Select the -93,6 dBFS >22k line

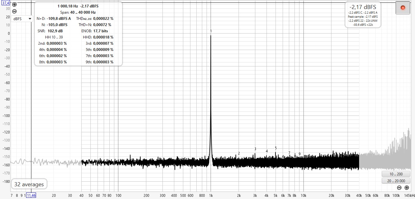(x=363, y=25)
